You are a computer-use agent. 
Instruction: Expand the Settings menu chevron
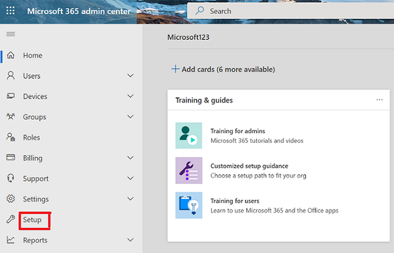point(130,199)
